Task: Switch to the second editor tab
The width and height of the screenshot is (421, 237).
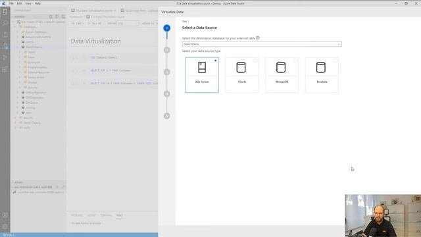Action: click(139, 11)
